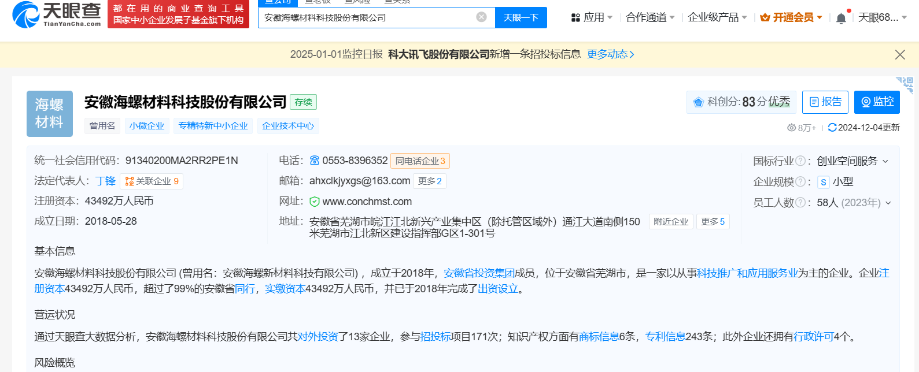Click the 附近企业 button
Viewport: 919px width, 372px height.
click(671, 222)
